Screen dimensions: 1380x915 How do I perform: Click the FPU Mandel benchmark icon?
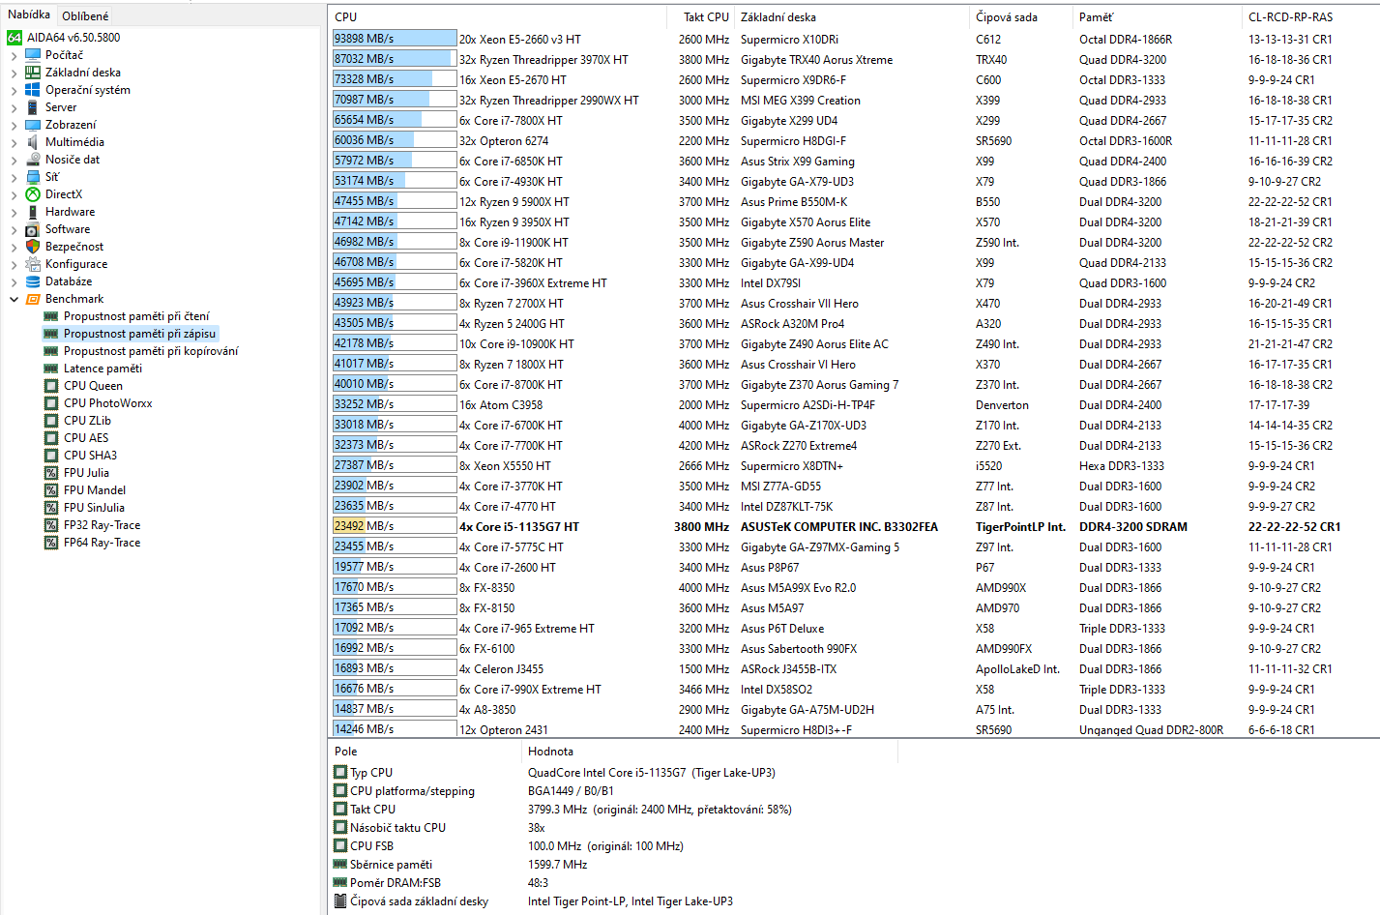click(x=51, y=490)
